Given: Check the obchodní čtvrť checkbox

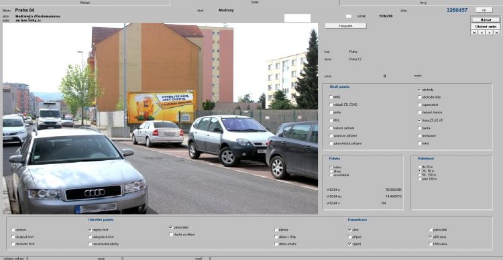Looking at the screenshot, I should point(13,244).
